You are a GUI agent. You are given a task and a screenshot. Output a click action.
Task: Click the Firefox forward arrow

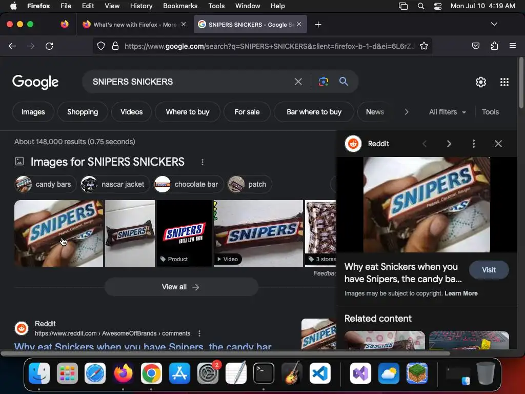pos(31,46)
